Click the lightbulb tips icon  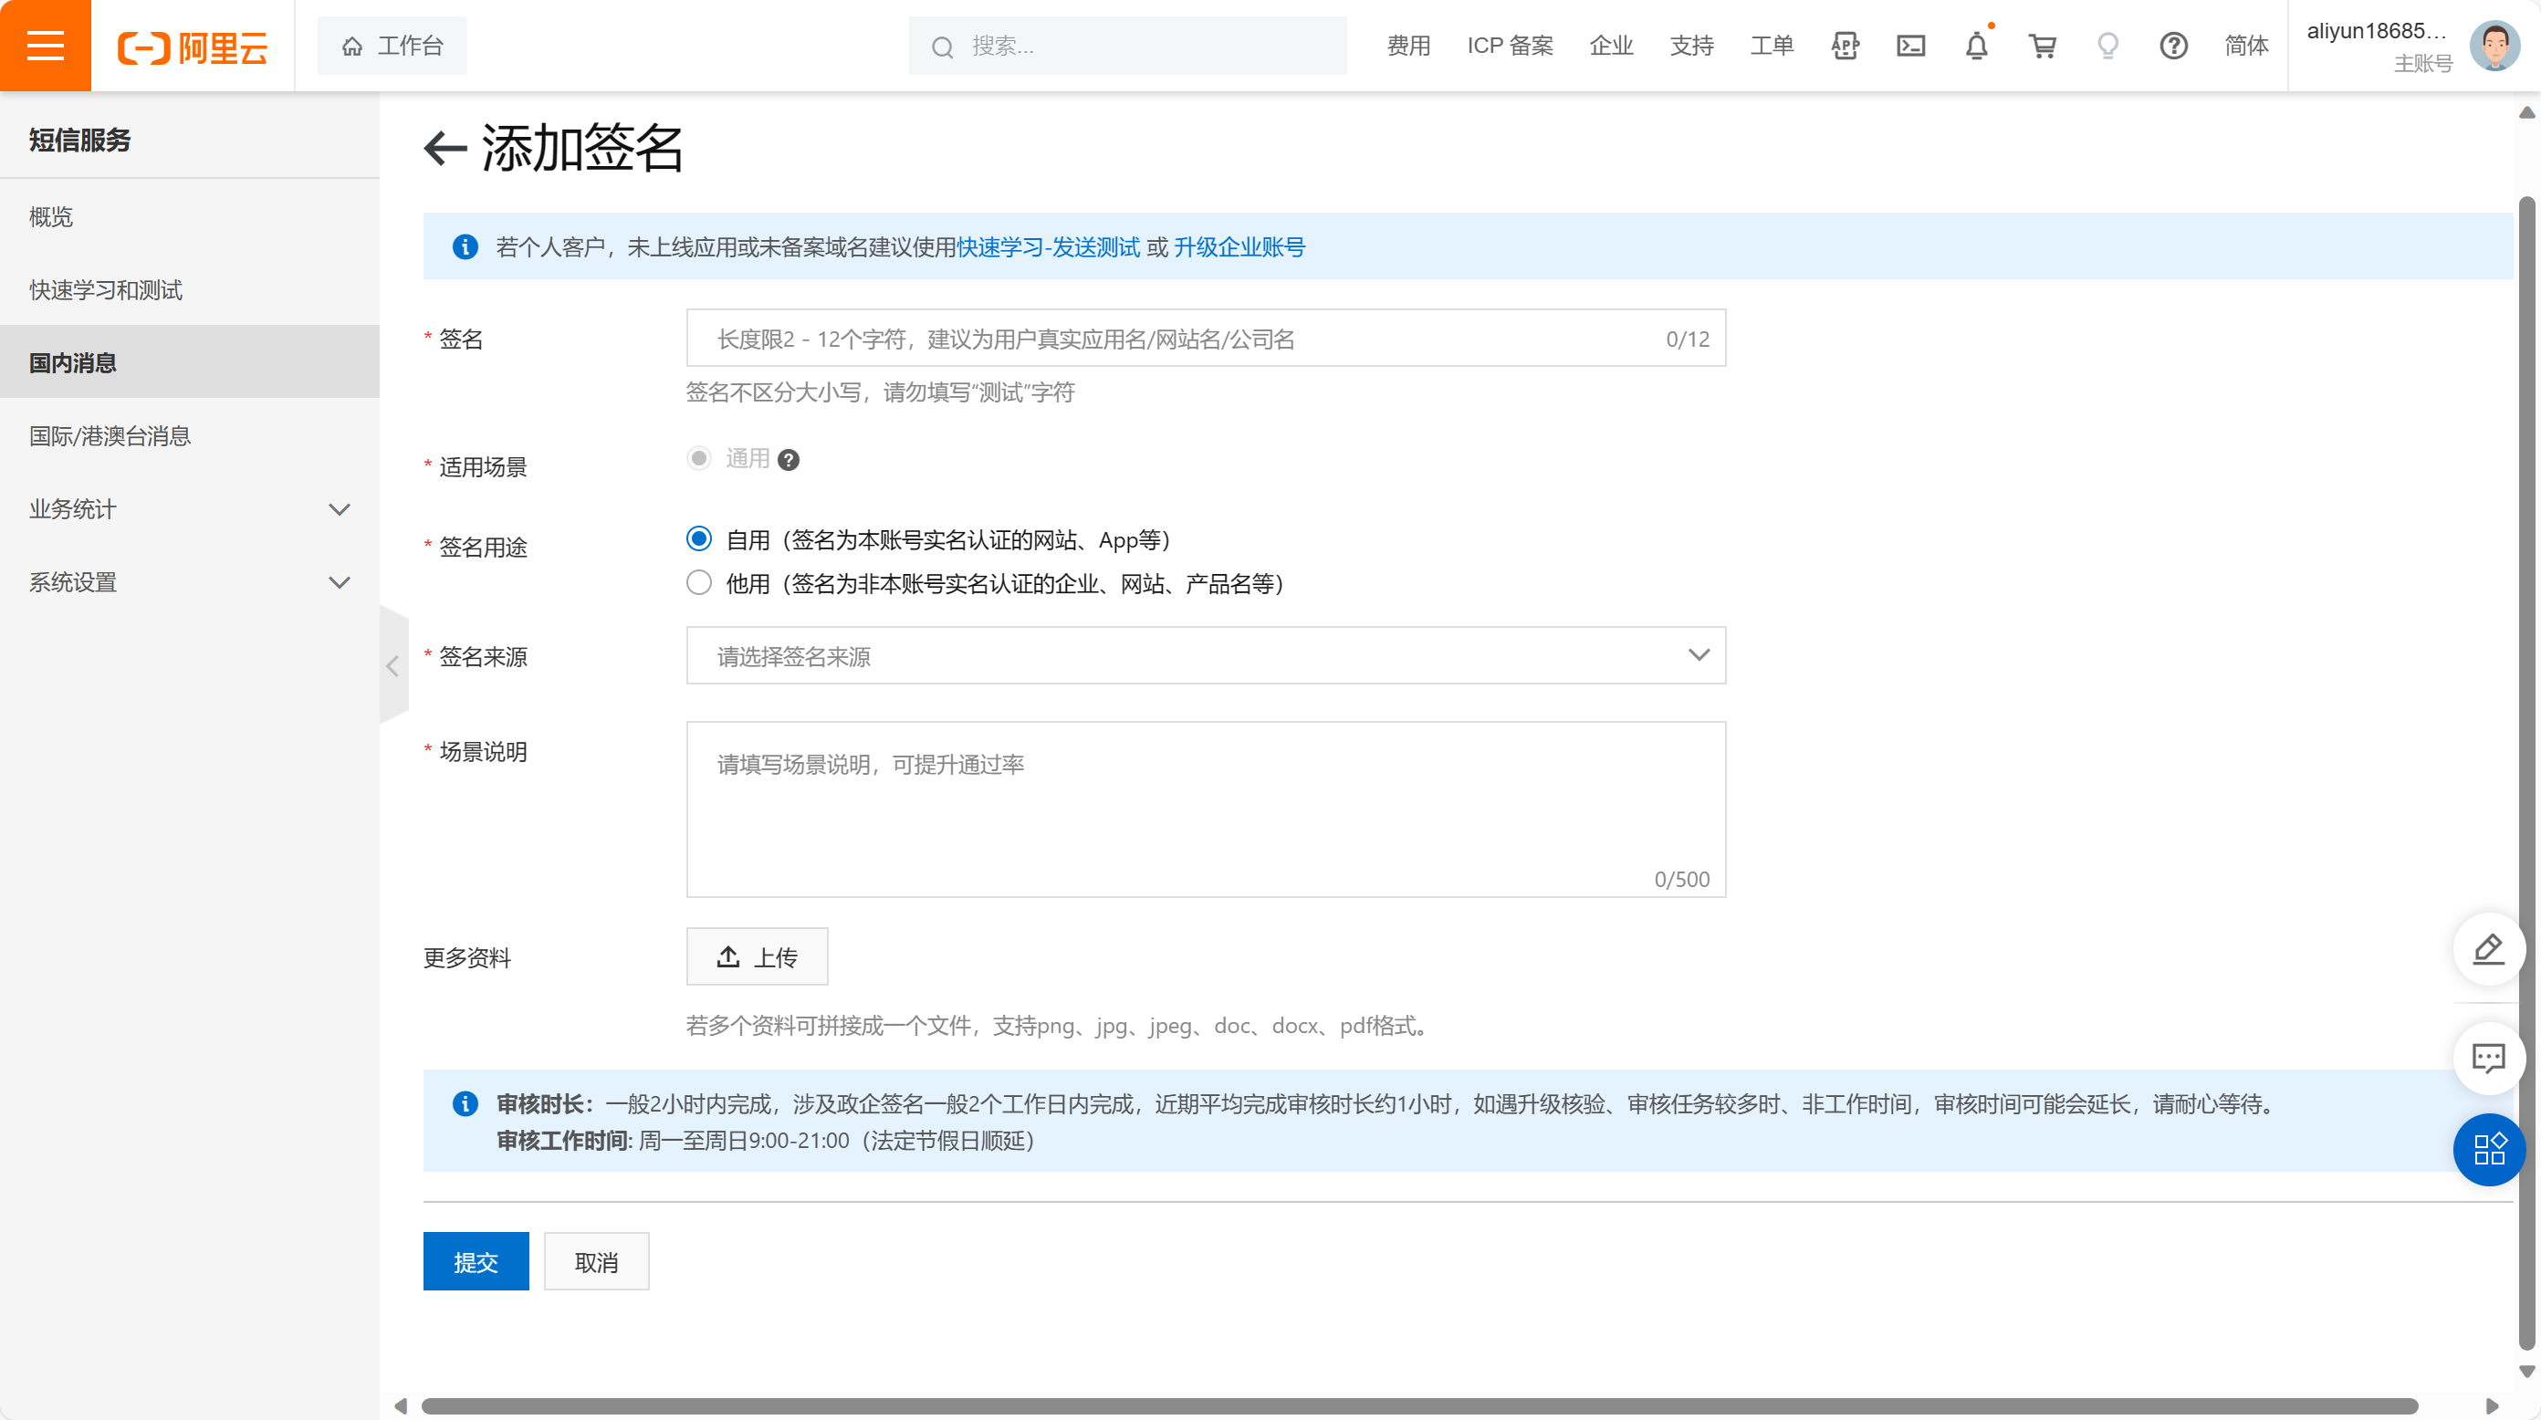(x=2108, y=46)
